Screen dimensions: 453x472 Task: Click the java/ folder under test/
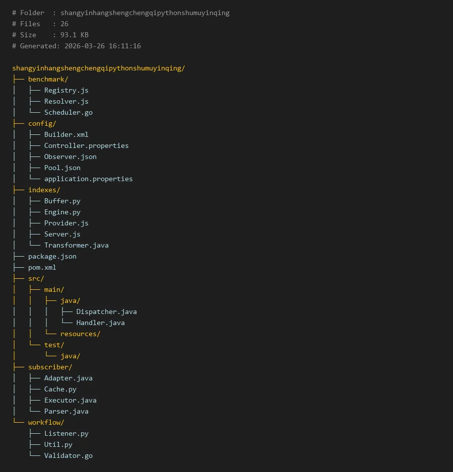pos(70,356)
